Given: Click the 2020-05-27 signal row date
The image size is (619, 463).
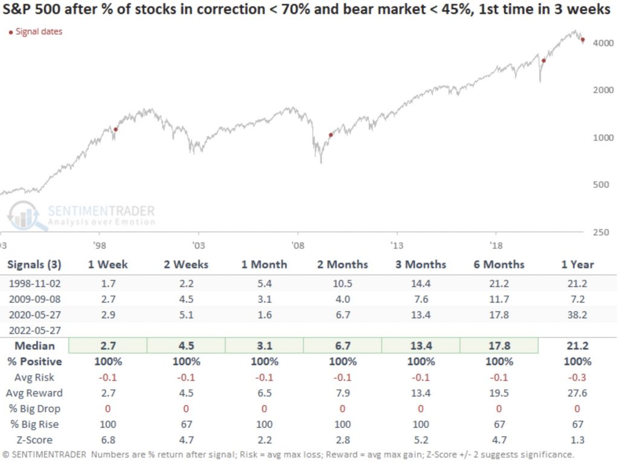Looking at the screenshot, I should point(34,314).
